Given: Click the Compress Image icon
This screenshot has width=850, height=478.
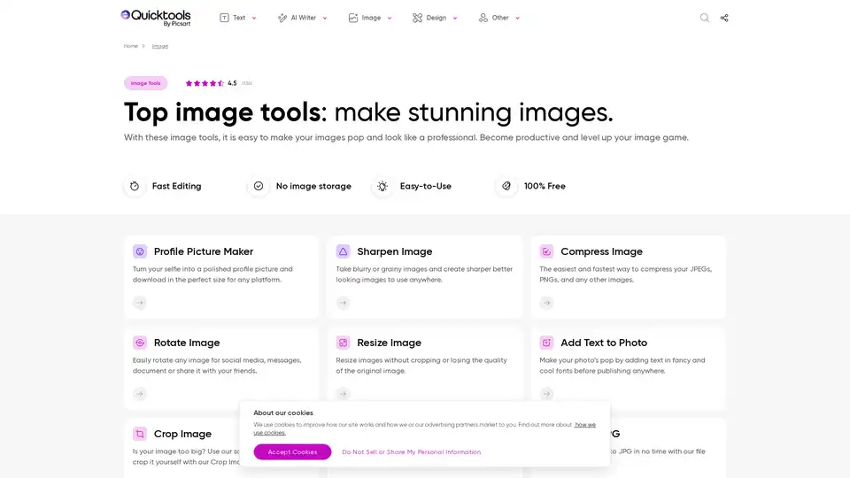Looking at the screenshot, I should pos(546,251).
